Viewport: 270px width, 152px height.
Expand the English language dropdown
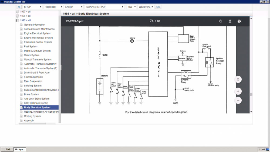pyautogui.click(x=74, y=7)
